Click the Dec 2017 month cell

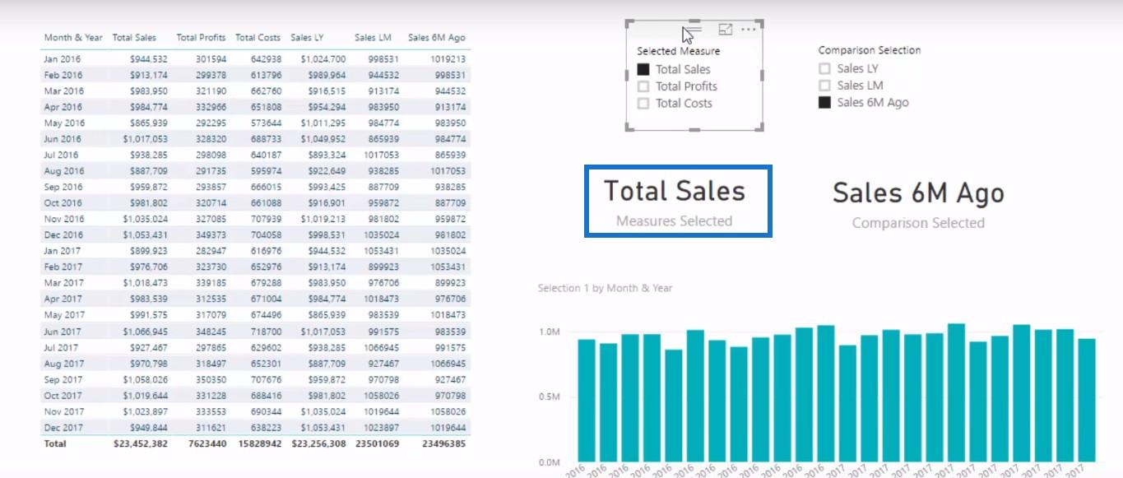pyautogui.click(x=63, y=427)
